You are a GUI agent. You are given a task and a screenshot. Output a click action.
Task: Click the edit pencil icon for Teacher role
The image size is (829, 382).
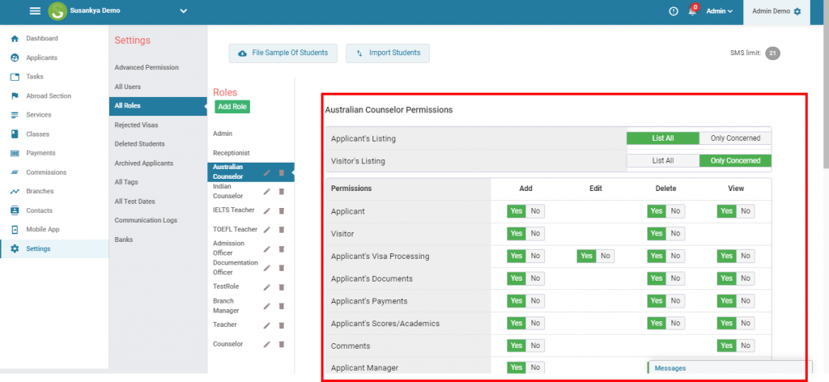(266, 325)
